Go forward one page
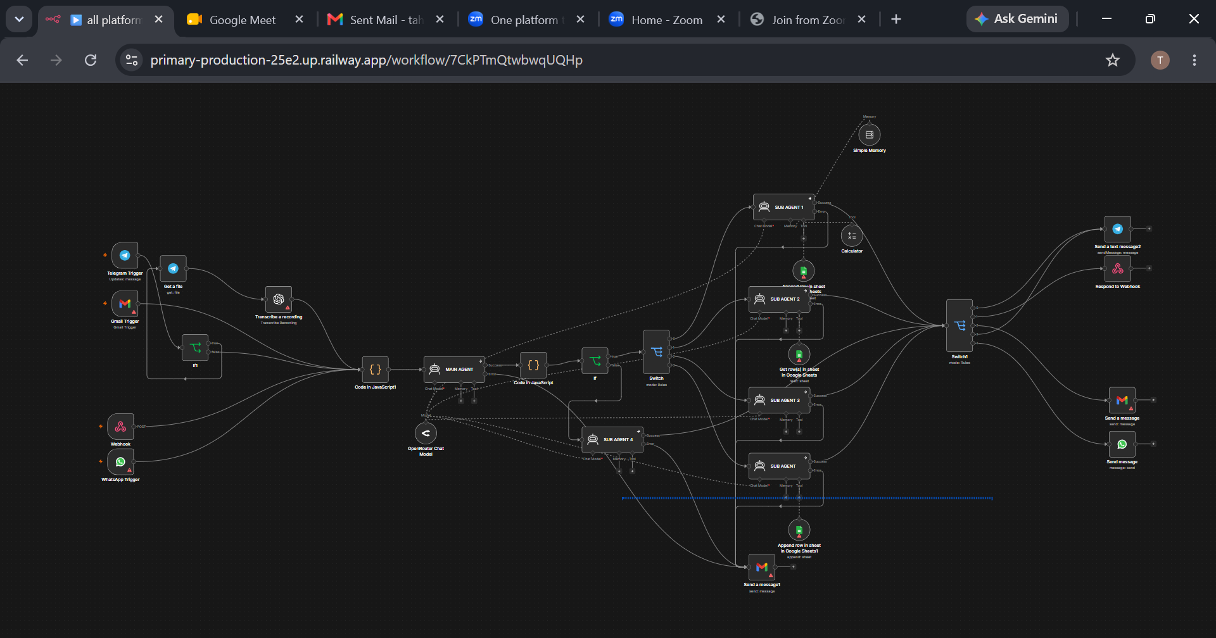 (56, 60)
